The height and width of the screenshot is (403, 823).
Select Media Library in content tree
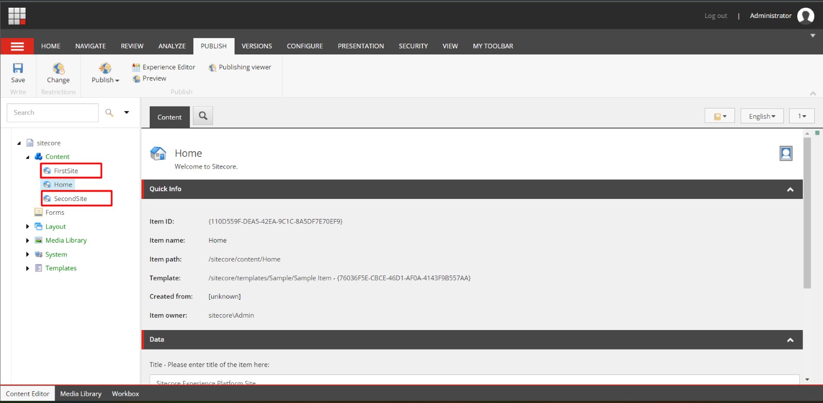tap(61, 241)
